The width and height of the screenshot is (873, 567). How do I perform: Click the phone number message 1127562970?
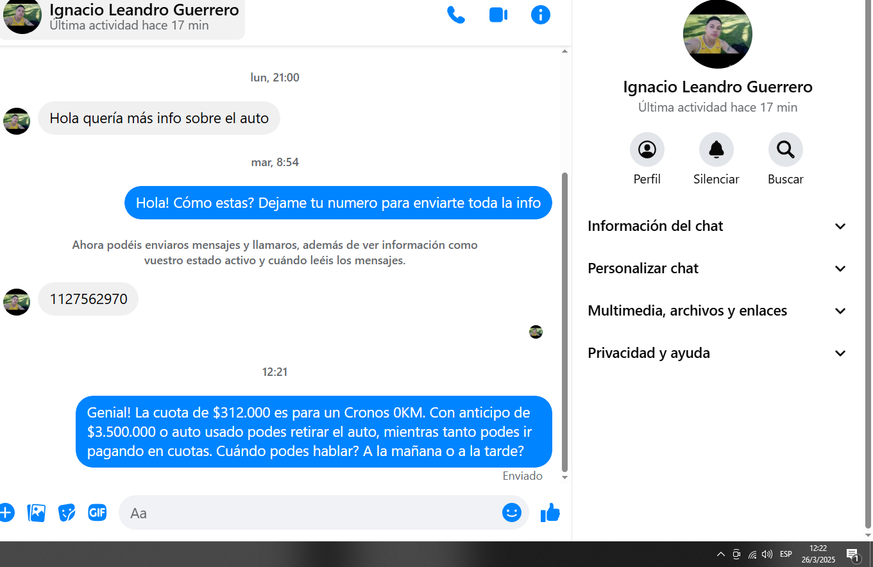89,299
